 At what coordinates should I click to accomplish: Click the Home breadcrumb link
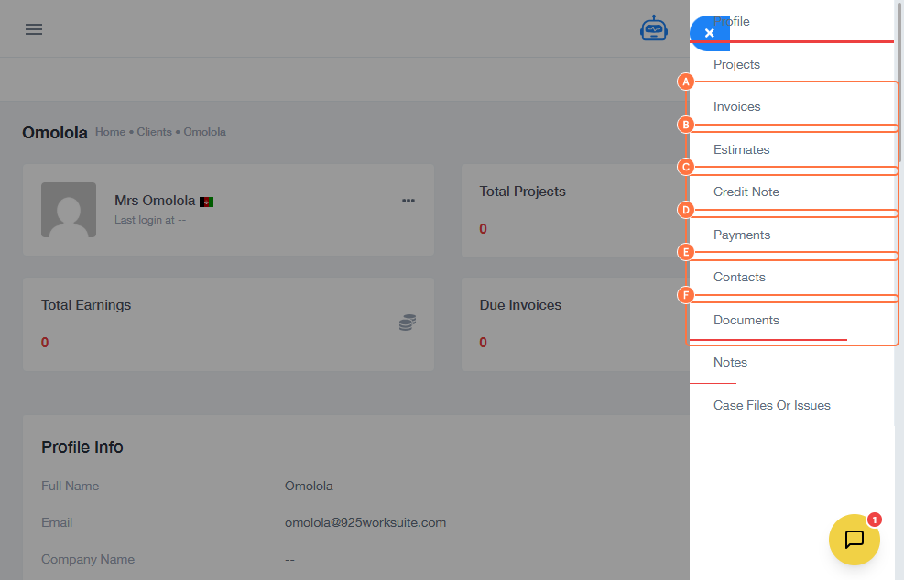(x=110, y=132)
